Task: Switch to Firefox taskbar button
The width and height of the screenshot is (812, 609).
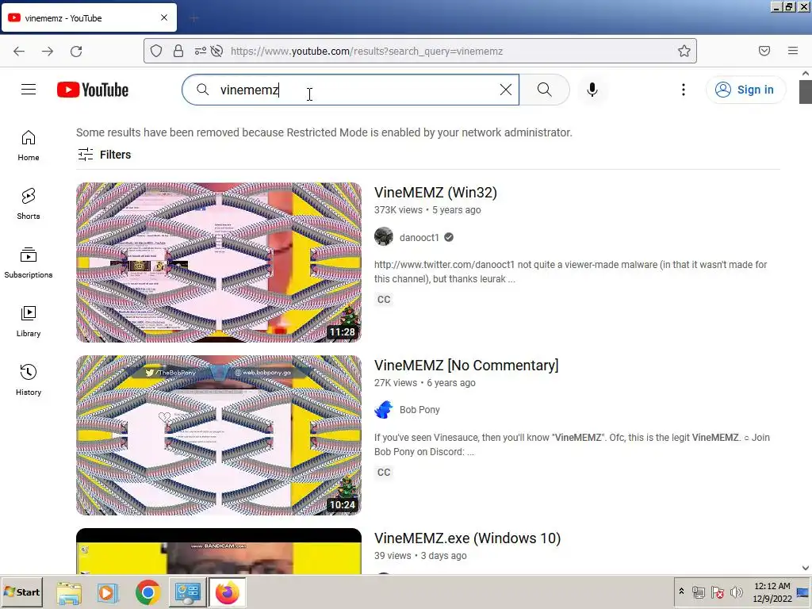Action: (x=228, y=592)
